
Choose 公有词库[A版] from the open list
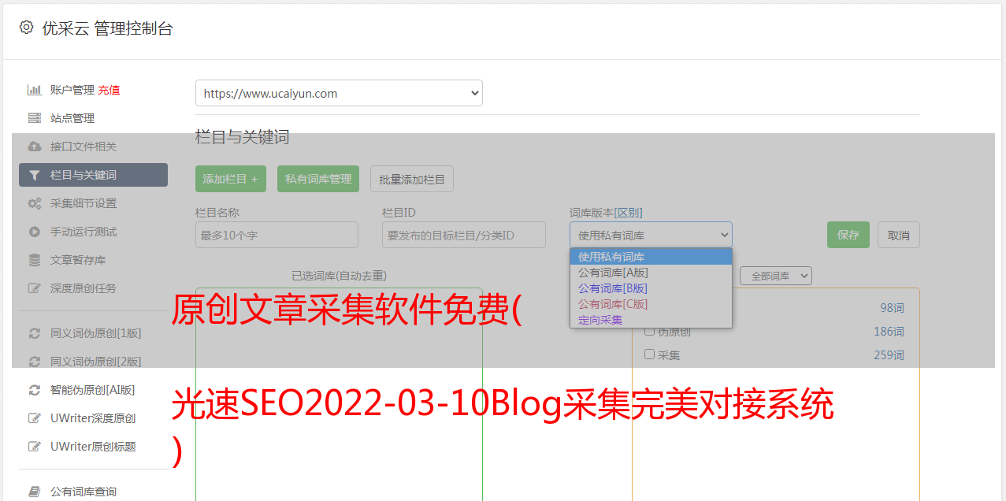pyautogui.click(x=651, y=273)
